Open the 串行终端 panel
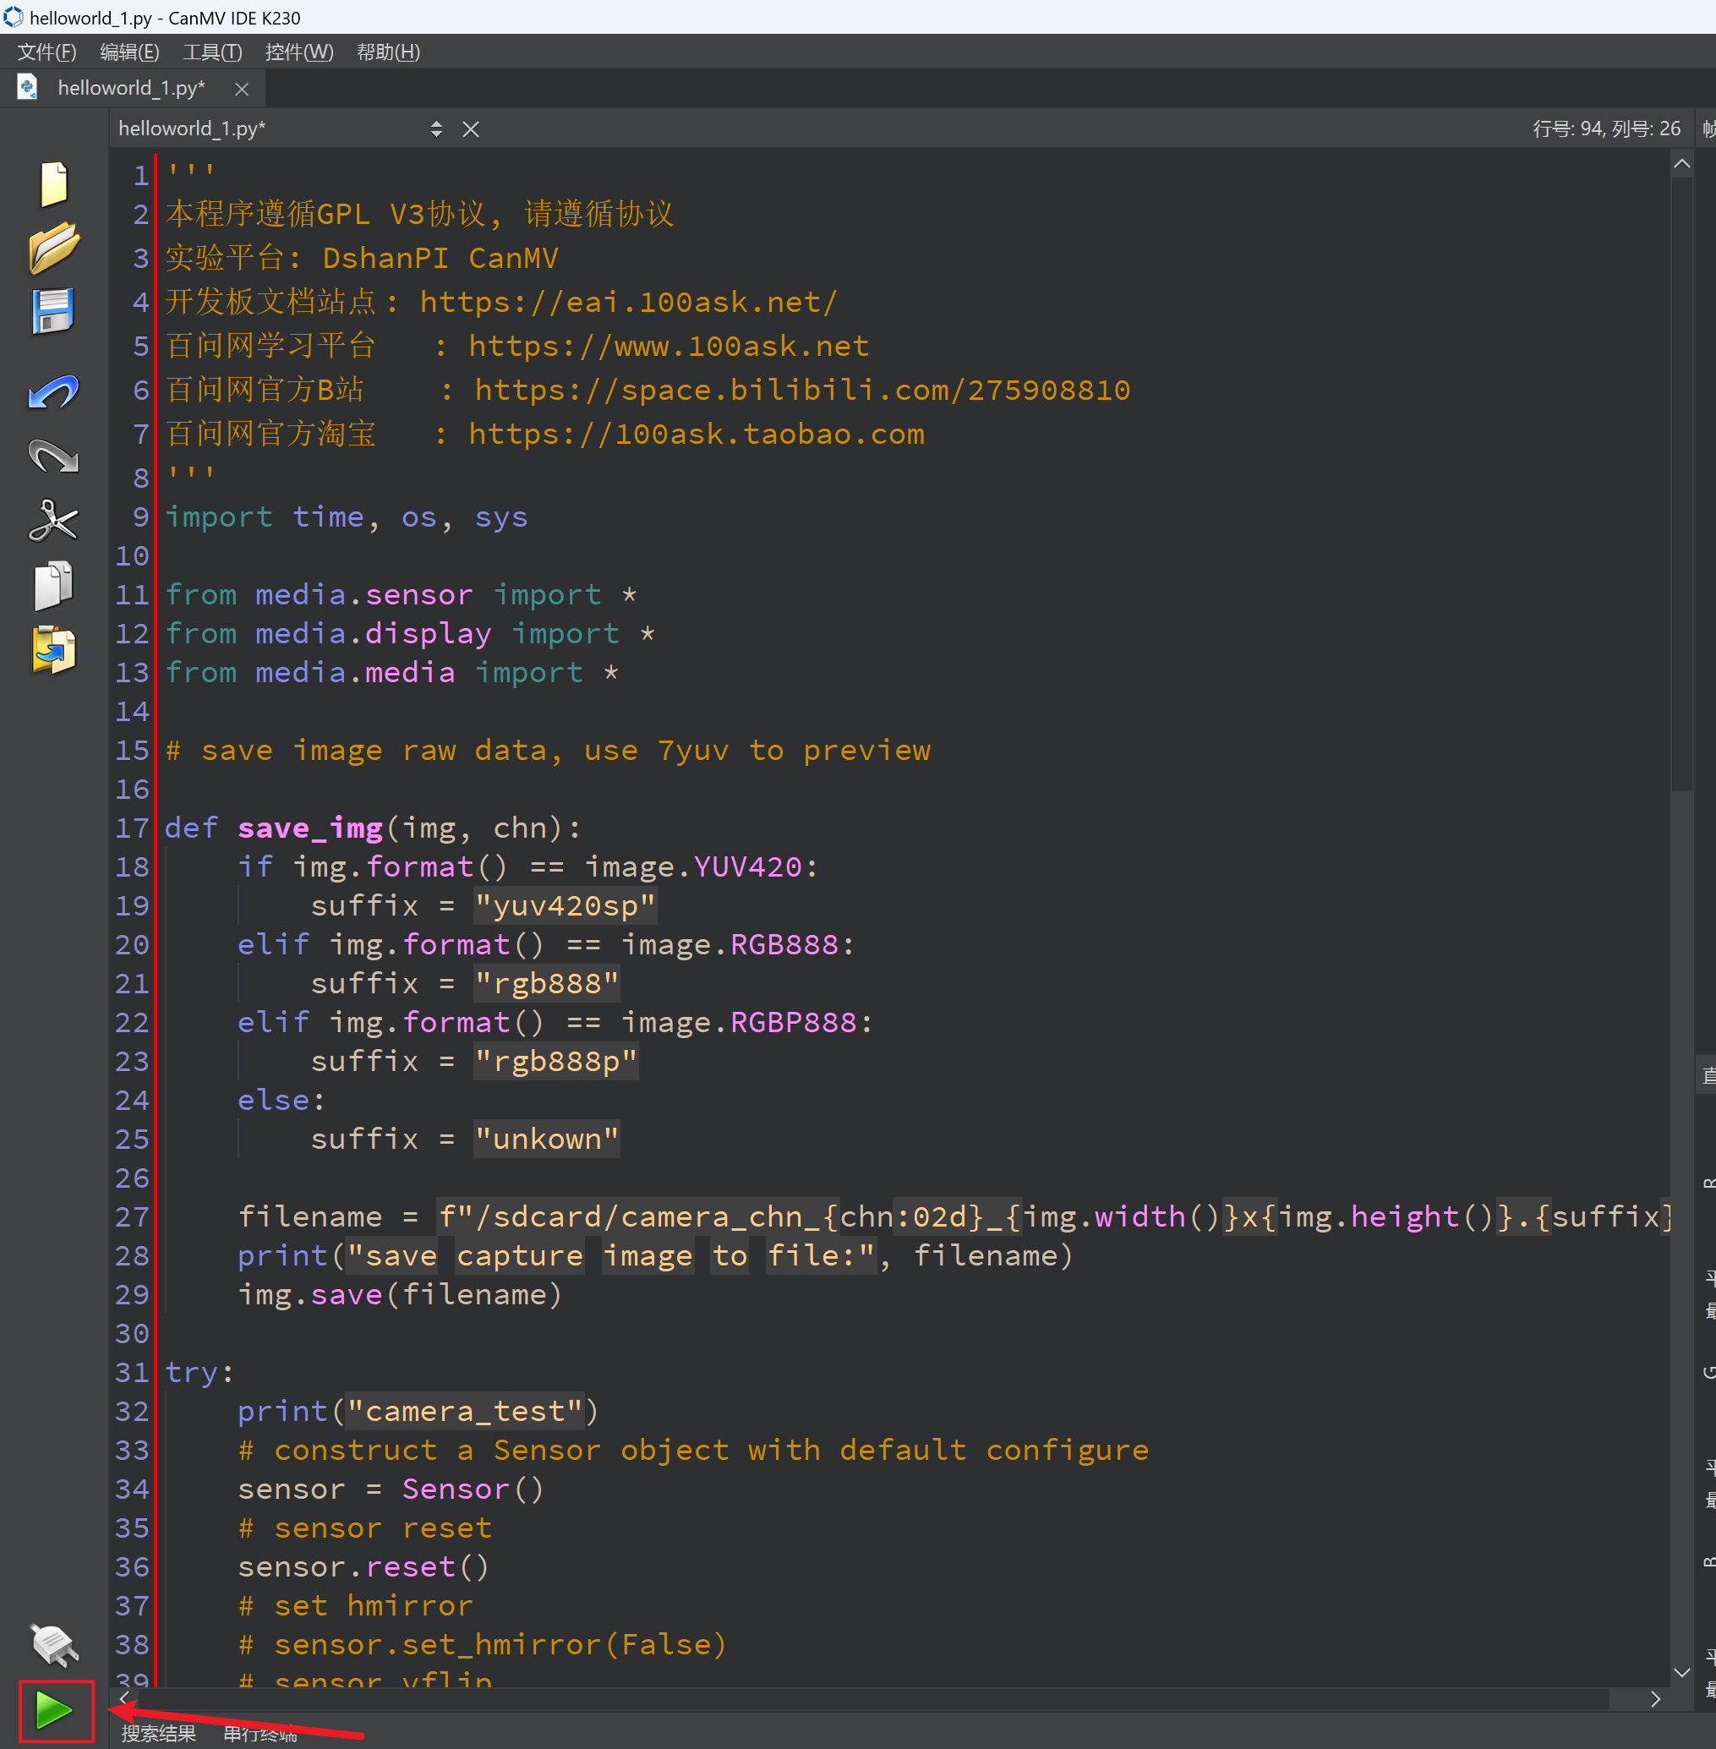Screen dimensions: 1716x1749 point(260,1734)
